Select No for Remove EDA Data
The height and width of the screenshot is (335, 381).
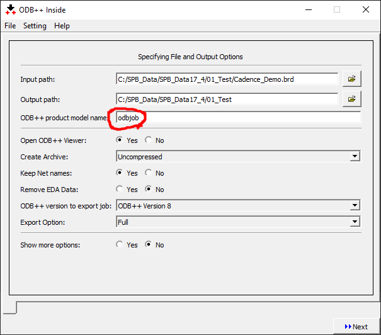(149, 189)
